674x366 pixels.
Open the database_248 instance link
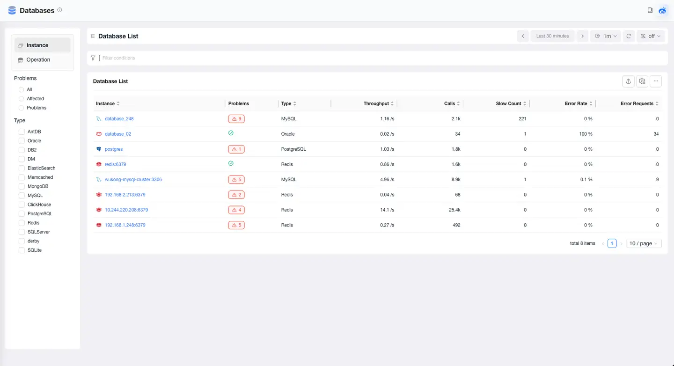pyautogui.click(x=118, y=118)
